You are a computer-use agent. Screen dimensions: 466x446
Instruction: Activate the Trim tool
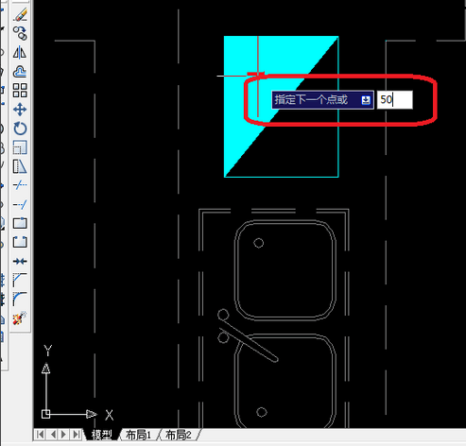(20, 185)
